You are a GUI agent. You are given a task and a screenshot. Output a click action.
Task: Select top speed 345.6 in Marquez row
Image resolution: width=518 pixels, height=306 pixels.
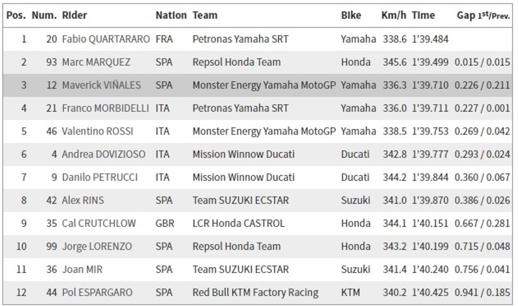click(395, 62)
